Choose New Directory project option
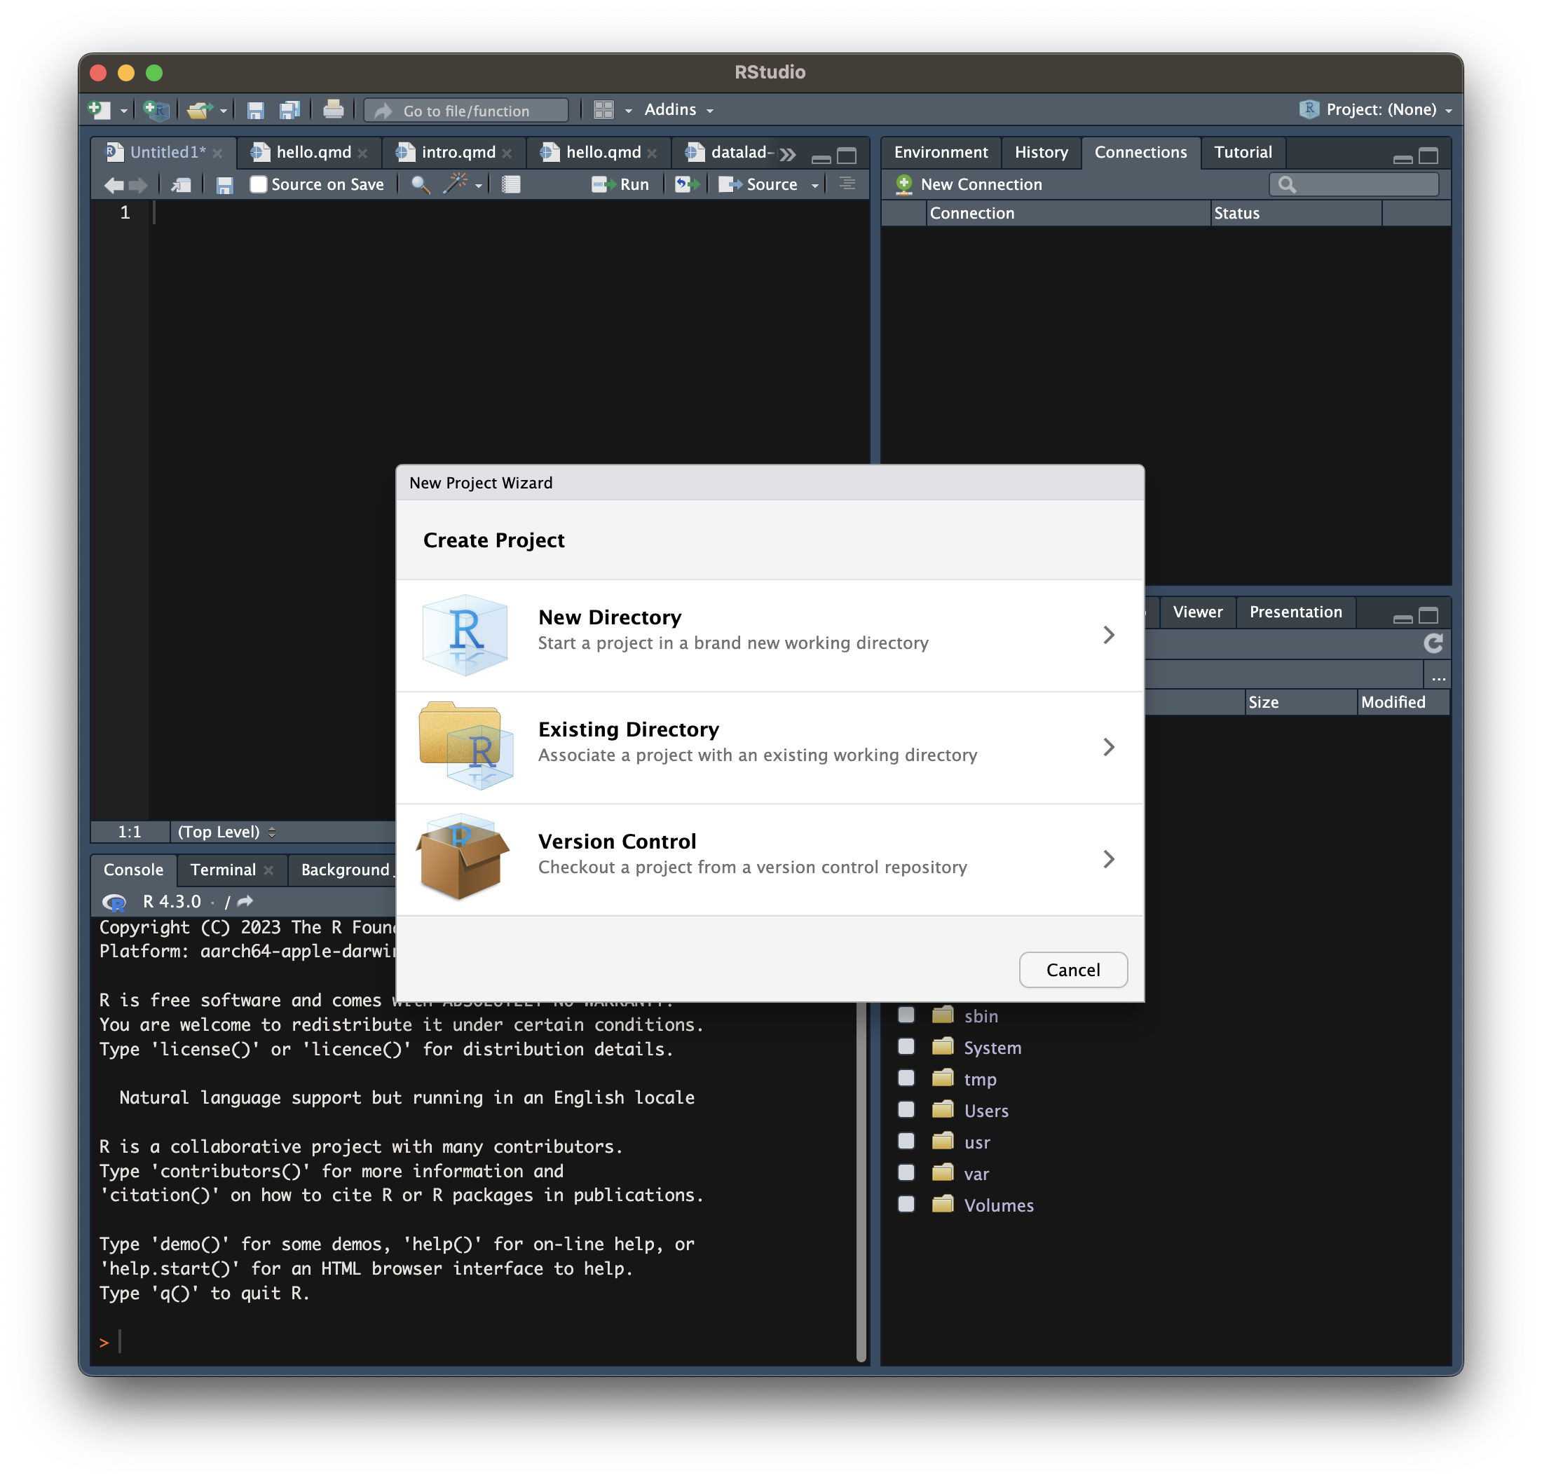The height and width of the screenshot is (1480, 1542). [769, 635]
